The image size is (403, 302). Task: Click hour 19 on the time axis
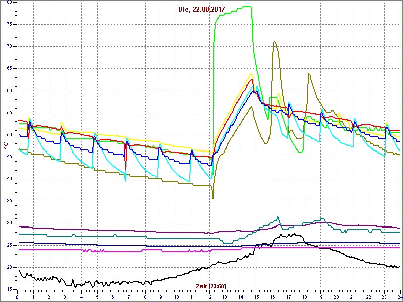pos(320,296)
